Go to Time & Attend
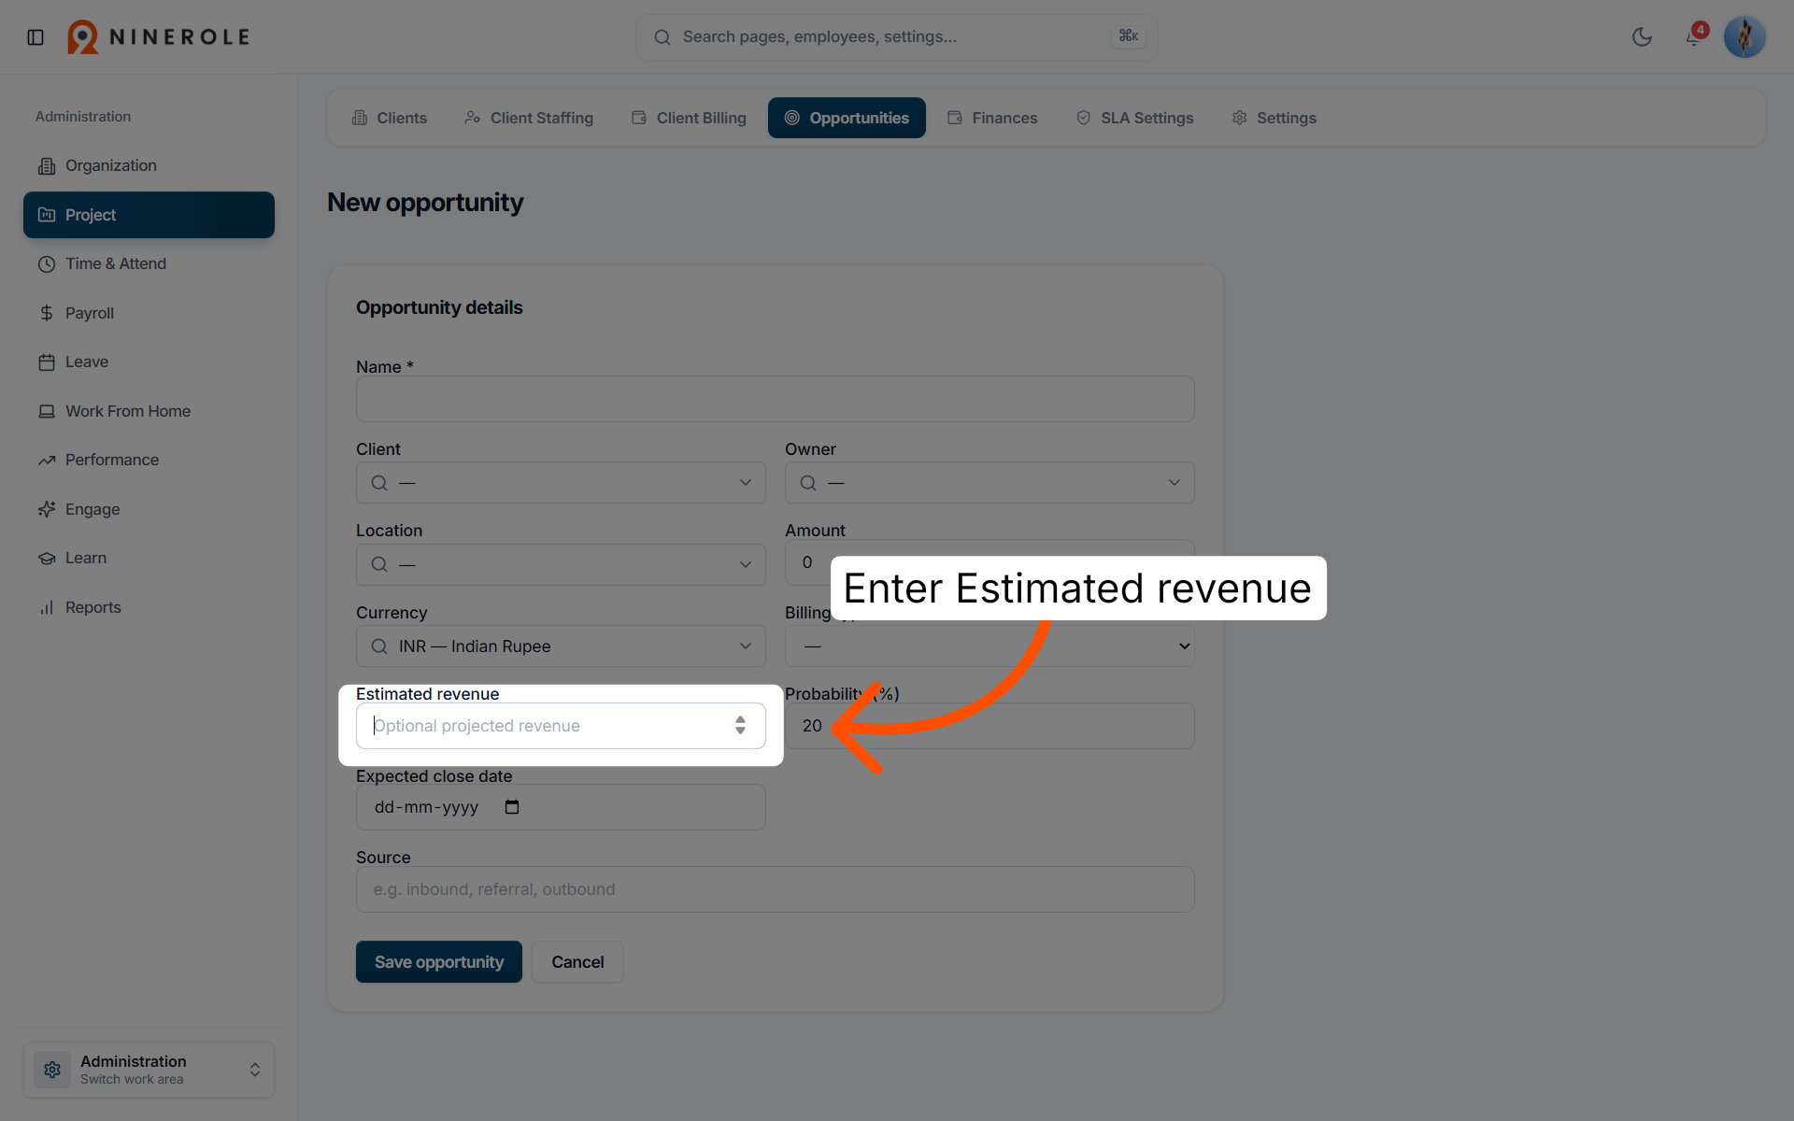This screenshot has width=1794, height=1121. pyautogui.click(x=149, y=263)
